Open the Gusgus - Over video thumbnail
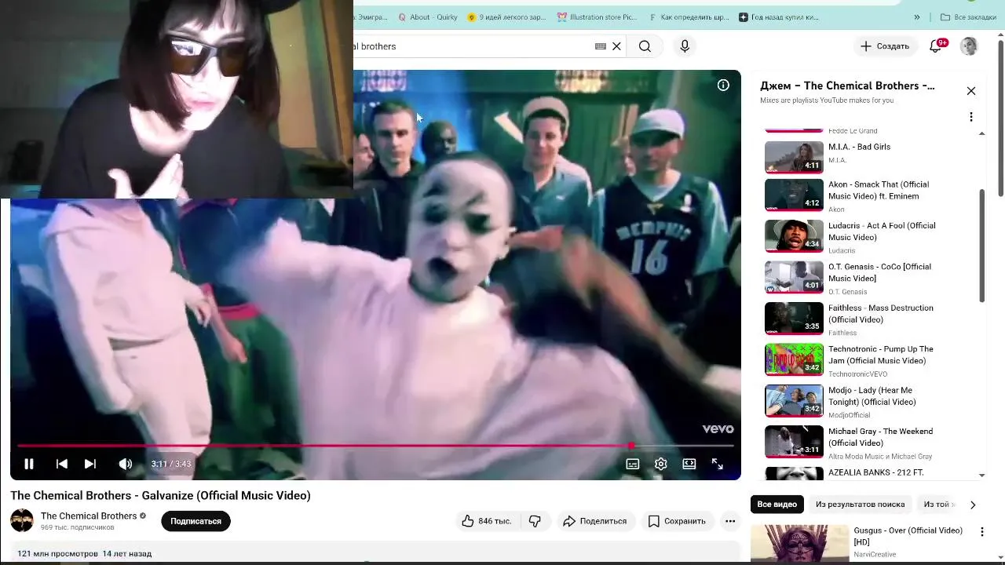Image resolution: width=1005 pixels, height=565 pixels. tap(799, 544)
